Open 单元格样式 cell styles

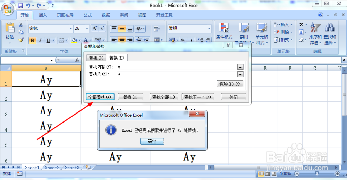[x=262, y=33]
